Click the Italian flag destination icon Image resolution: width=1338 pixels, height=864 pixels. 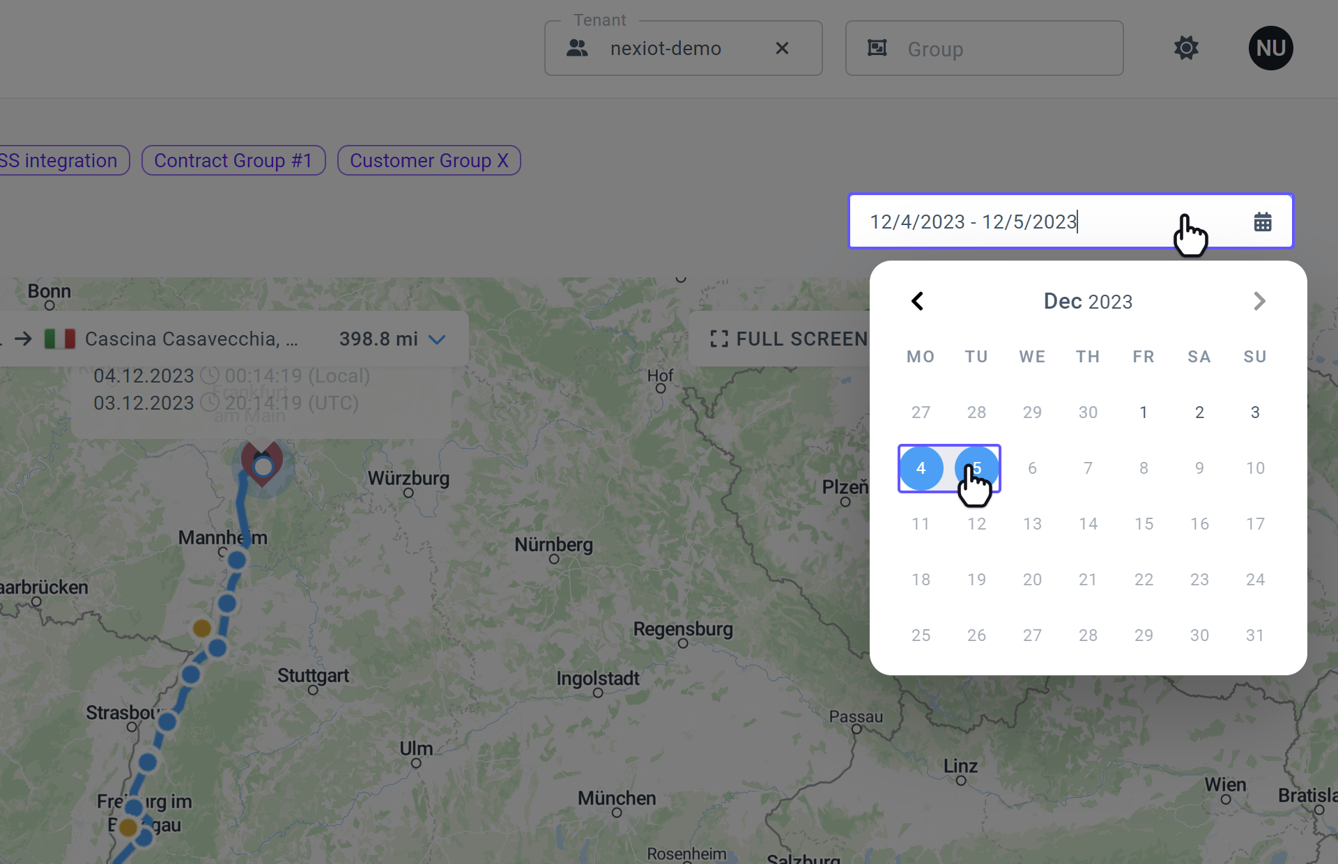click(x=60, y=339)
